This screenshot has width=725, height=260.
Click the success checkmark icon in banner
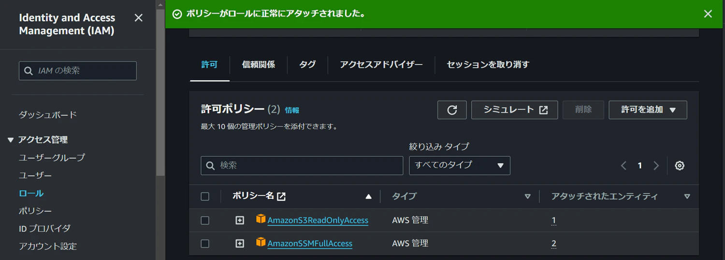coord(177,14)
